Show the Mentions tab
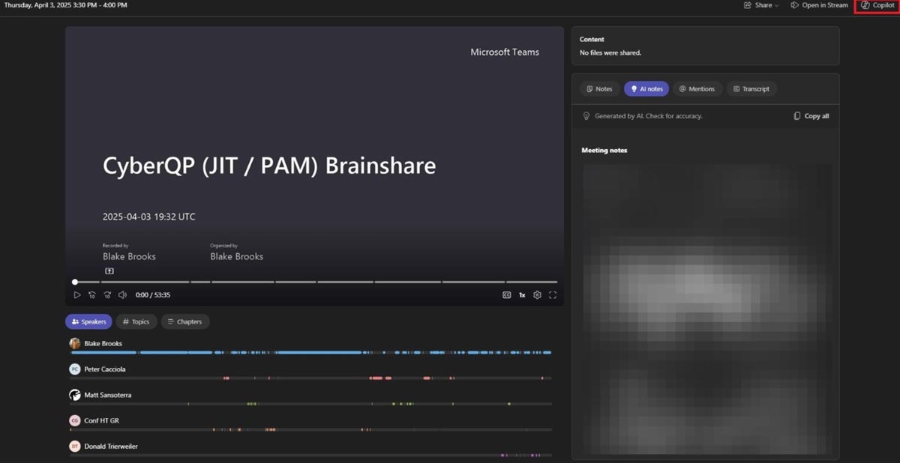The image size is (900, 463). (697, 88)
